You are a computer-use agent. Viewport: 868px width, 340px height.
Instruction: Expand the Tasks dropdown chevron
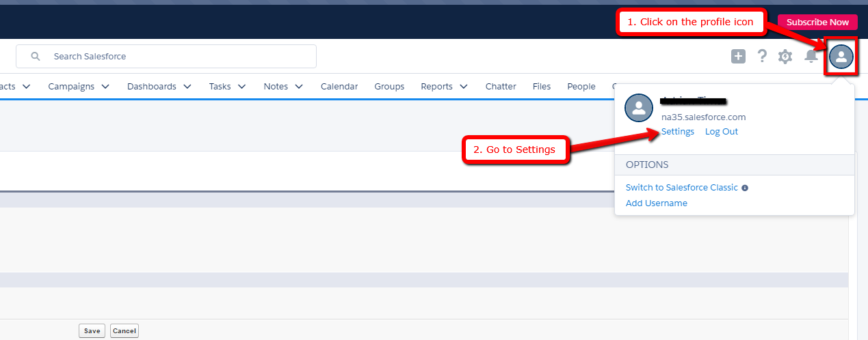point(242,87)
